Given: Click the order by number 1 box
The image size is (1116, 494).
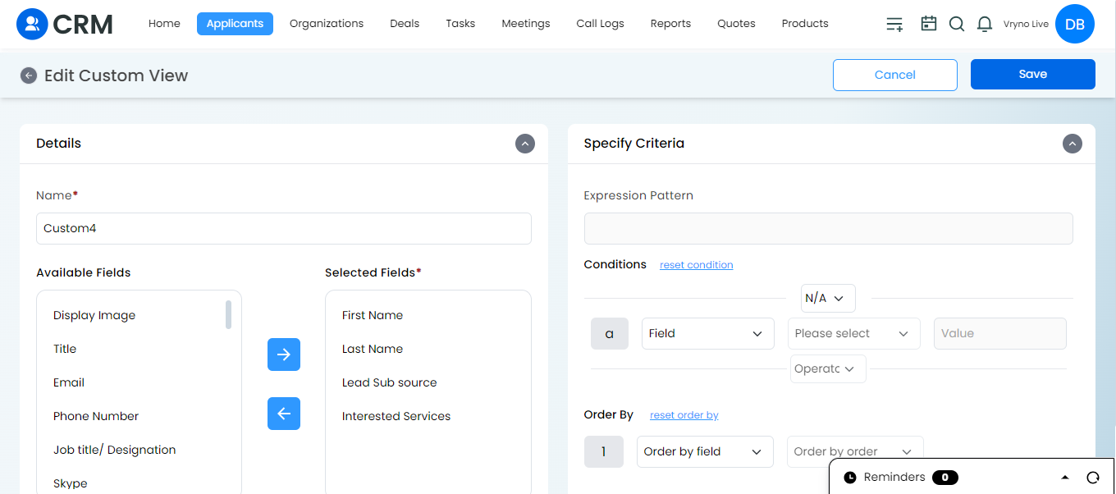Looking at the screenshot, I should tap(603, 451).
